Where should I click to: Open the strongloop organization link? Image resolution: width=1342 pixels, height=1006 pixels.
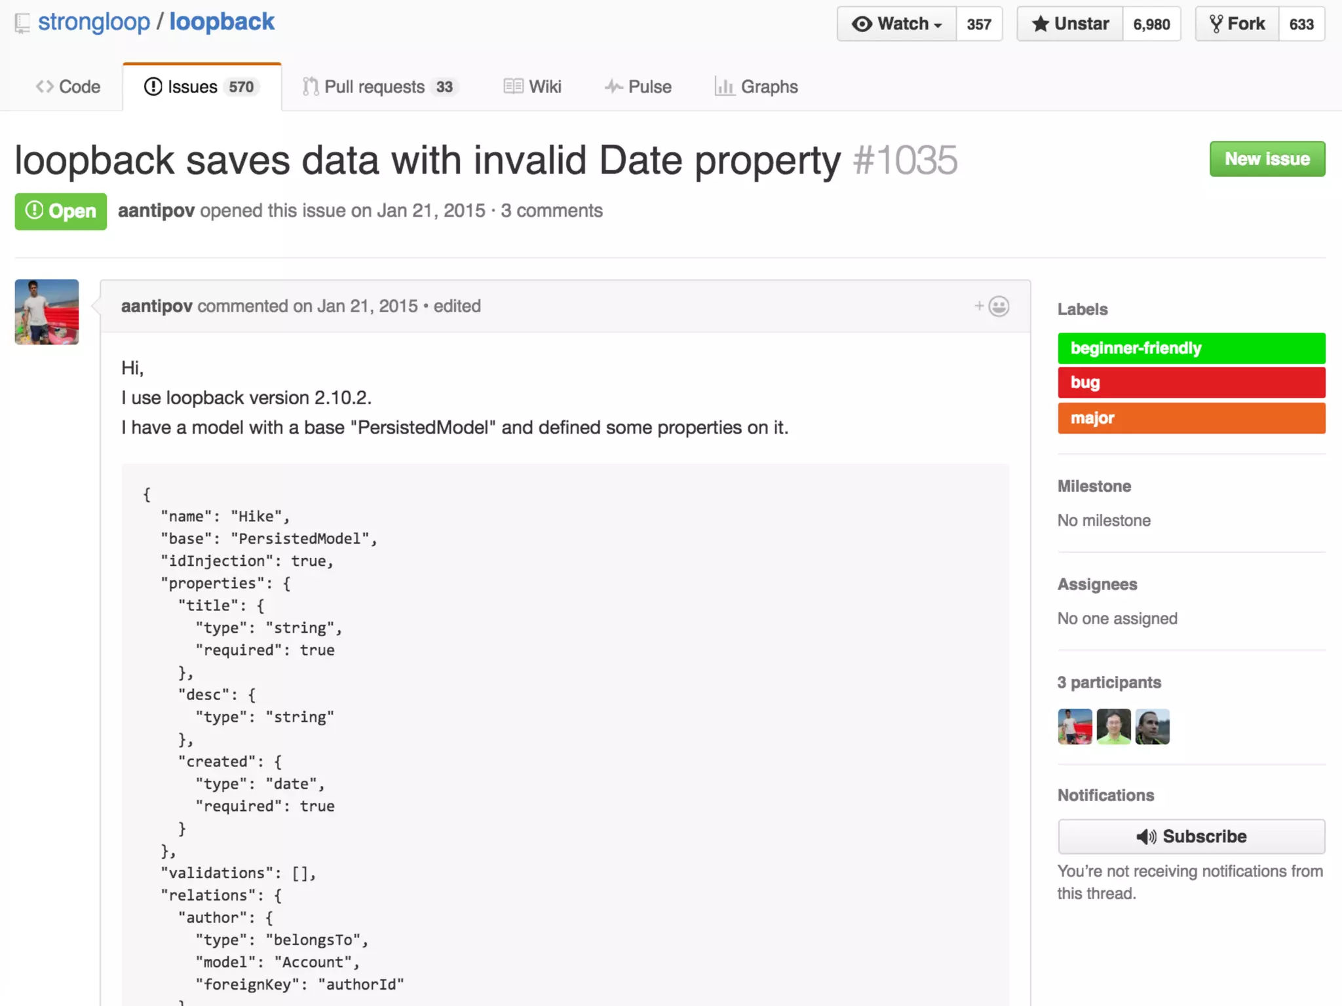(x=94, y=22)
